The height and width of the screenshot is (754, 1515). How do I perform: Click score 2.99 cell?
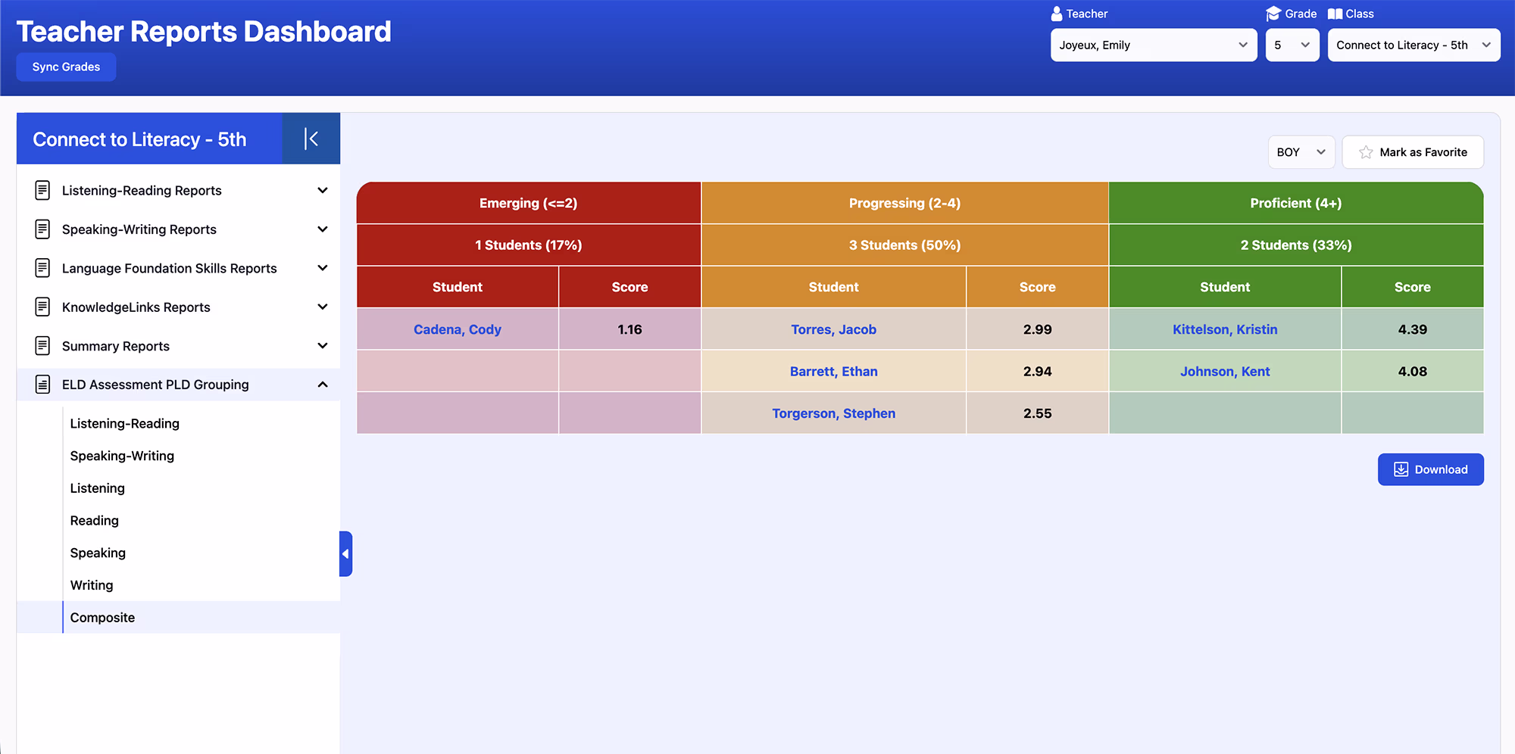(x=1037, y=329)
